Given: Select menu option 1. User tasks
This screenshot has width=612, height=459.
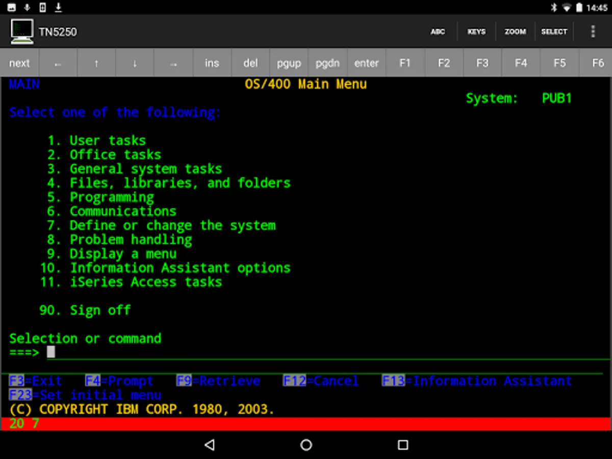Looking at the screenshot, I should pyautogui.click(x=97, y=141).
